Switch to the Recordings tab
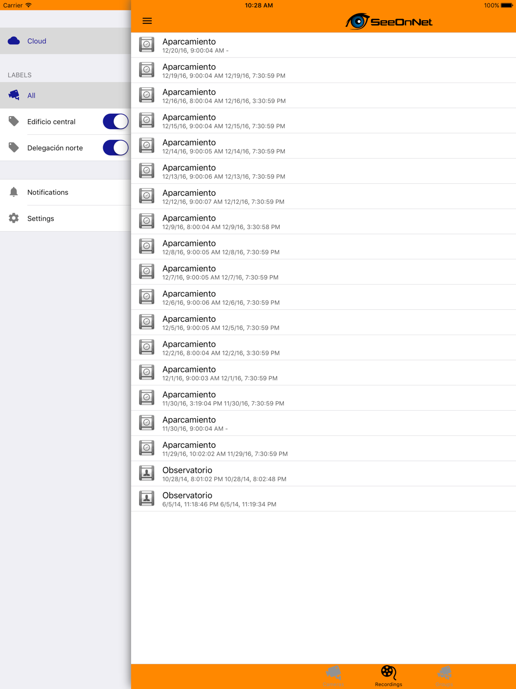The width and height of the screenshot is (516, 689). click(389, 676)
